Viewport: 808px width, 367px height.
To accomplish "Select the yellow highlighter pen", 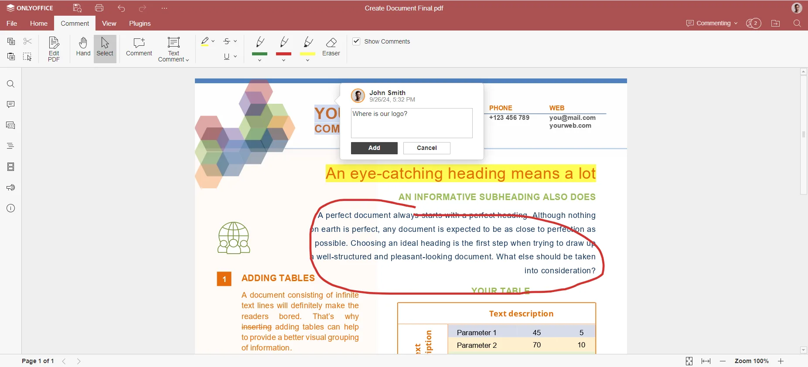I will point(308,45).
